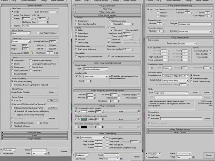Screen dimensions: 215x161
Task: Open Sample lookup Density-based dropdown
Action: tap(175, 80)
